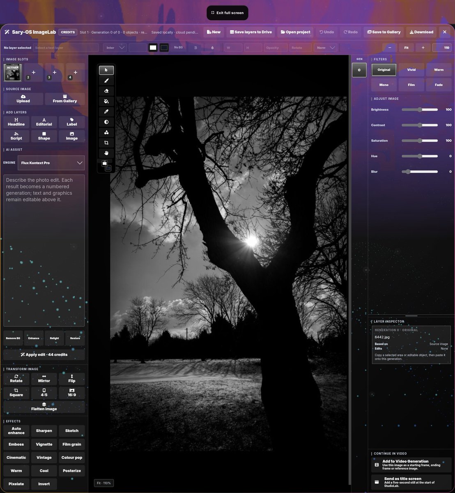
Task: Crop image to 16:9 ratio
Action: coord(72,393)
